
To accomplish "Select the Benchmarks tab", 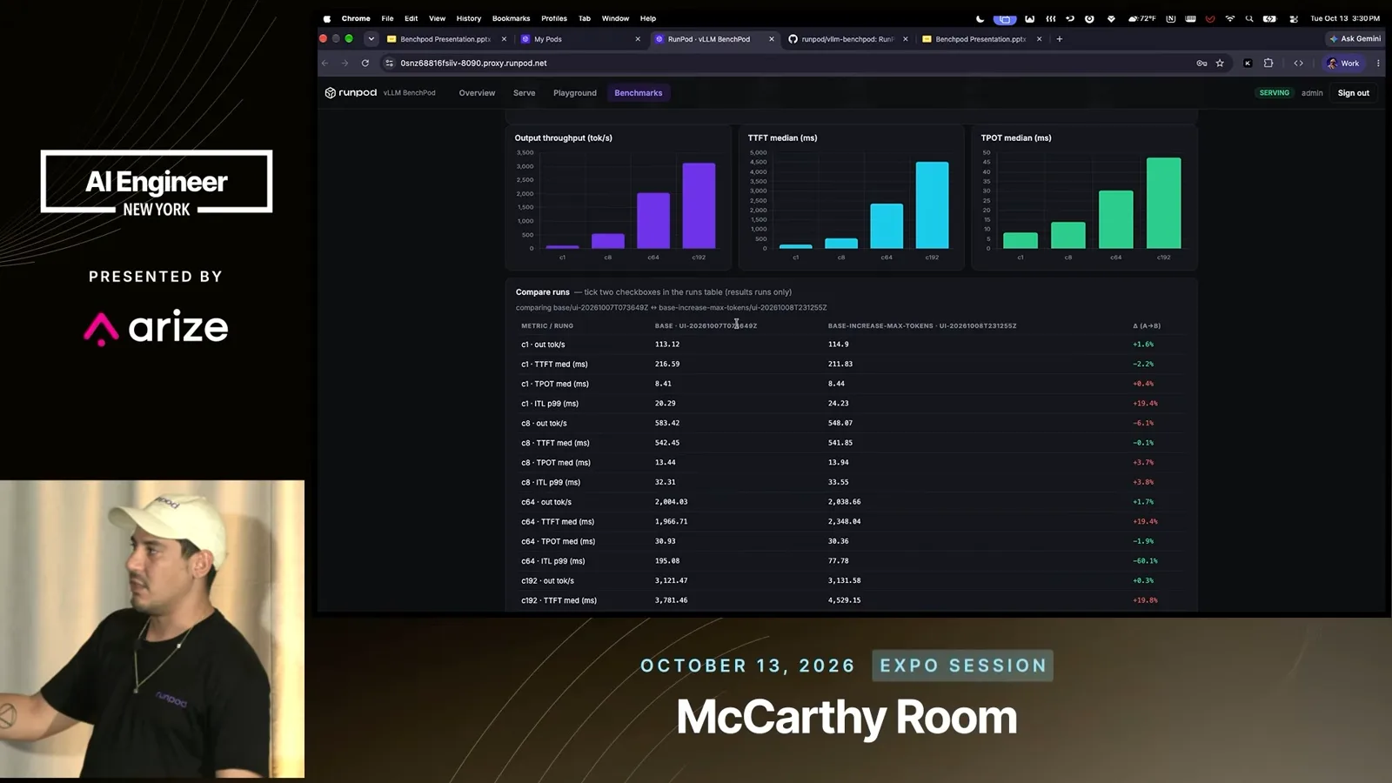I will (639, 93).
